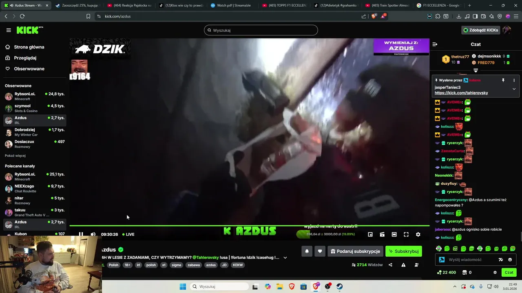
Task: Bookmark this page
Action: point(88,16)
